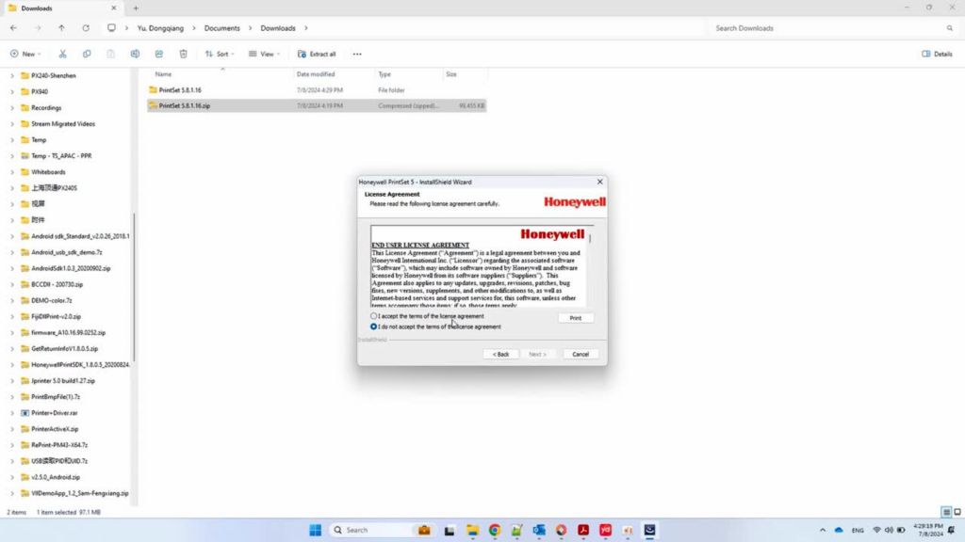Screen dimensions: 965x542
Task: Open Outlook from the taskbar
Action: pyautogui.click(x=539, y=530)
